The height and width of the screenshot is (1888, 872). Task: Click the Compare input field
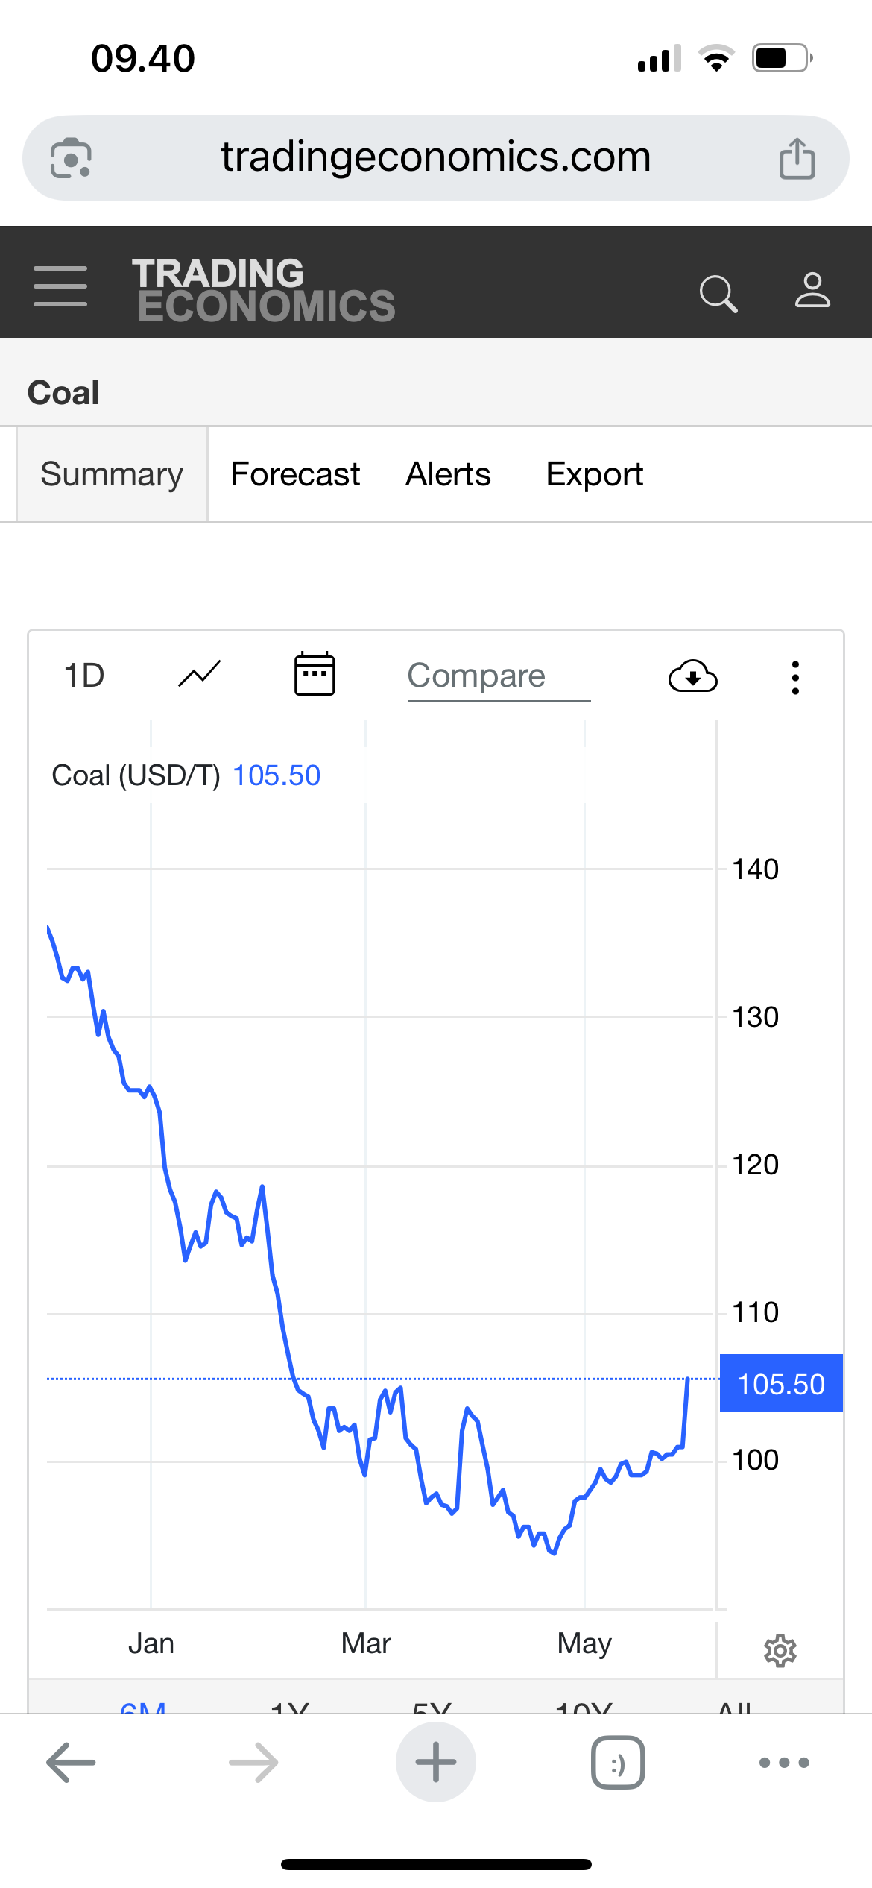coord(498,676)
